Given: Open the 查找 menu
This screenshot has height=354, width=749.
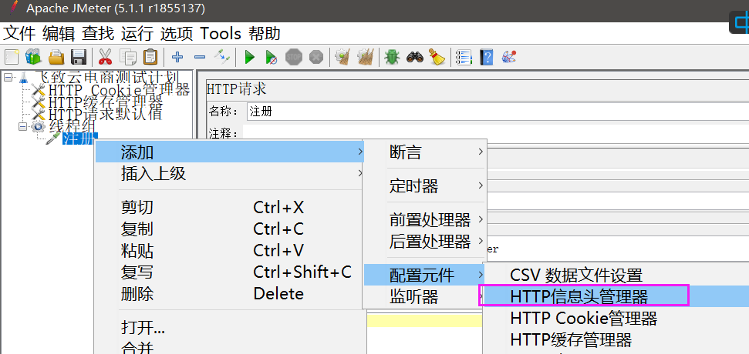Looking at the screenshot, I should 98,34.
